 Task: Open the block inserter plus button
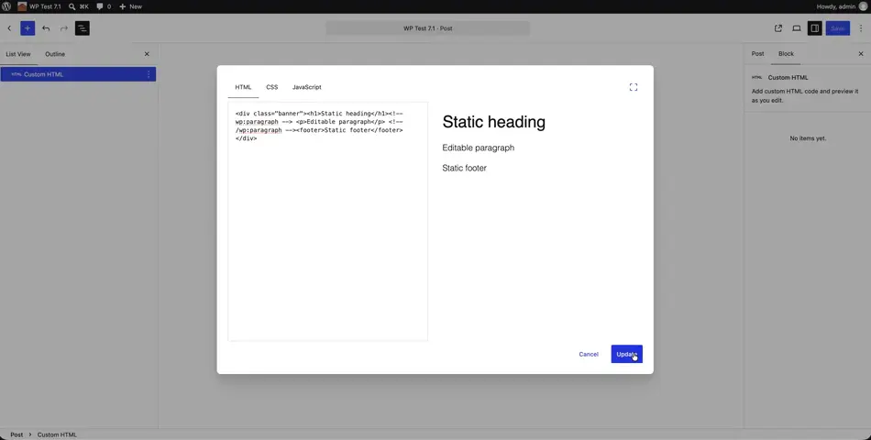(x=28, y=28)
